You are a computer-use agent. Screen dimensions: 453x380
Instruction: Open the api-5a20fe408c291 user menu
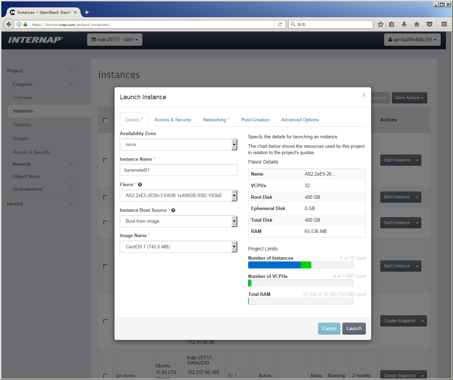click(412, 39)
